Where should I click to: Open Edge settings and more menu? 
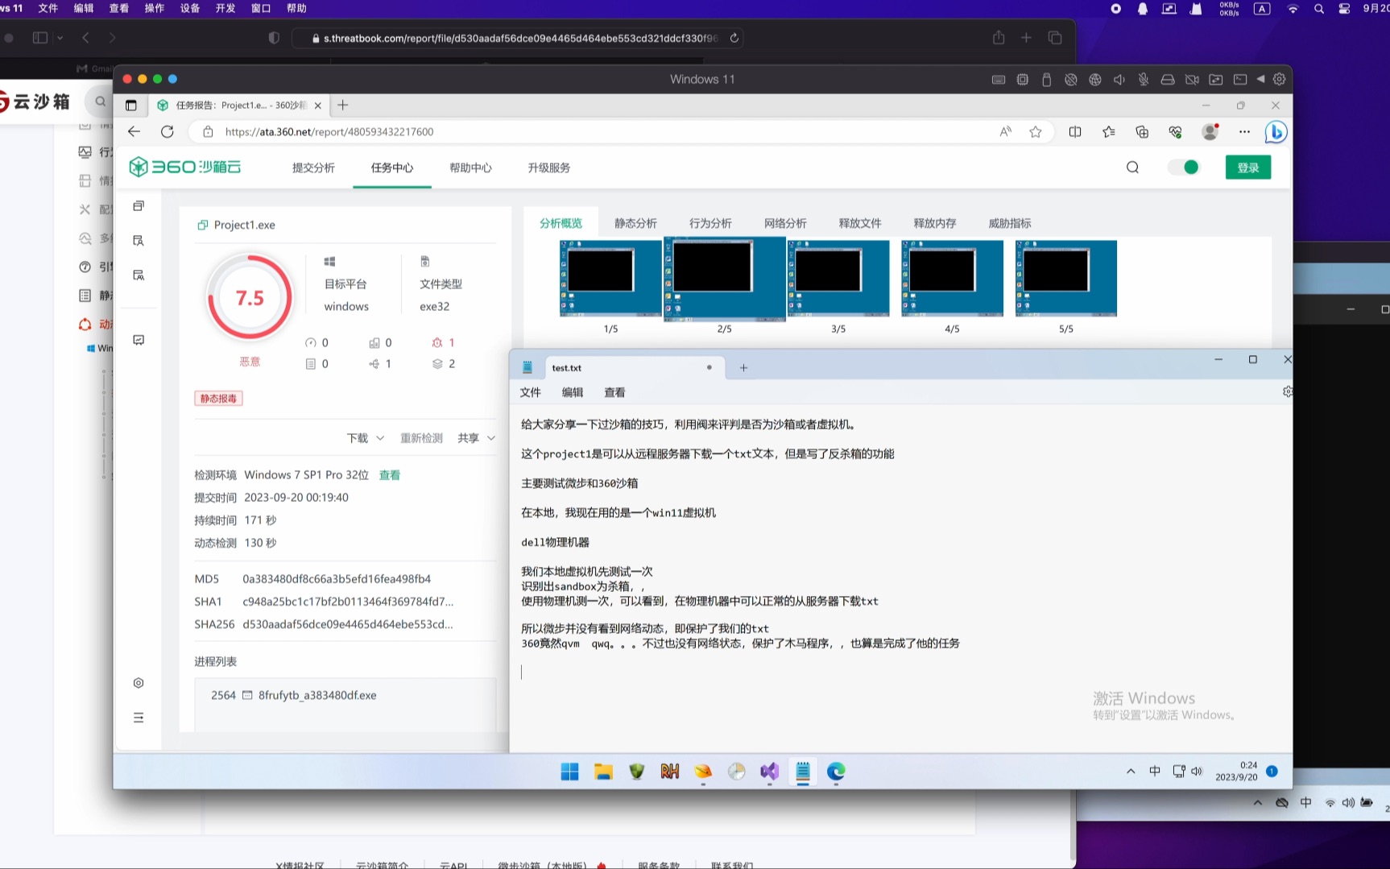1244,131
